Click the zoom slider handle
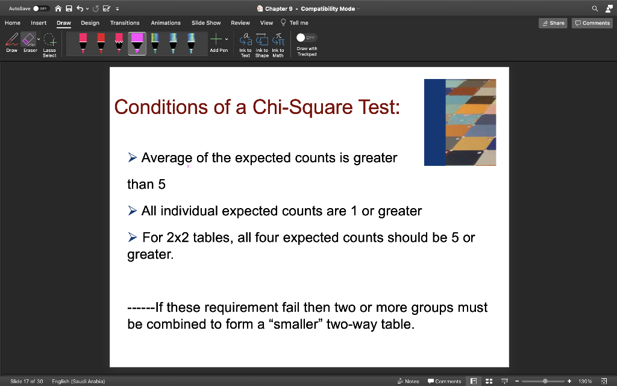Viewport: 617px width, 386px height. [x=545, y=381]
